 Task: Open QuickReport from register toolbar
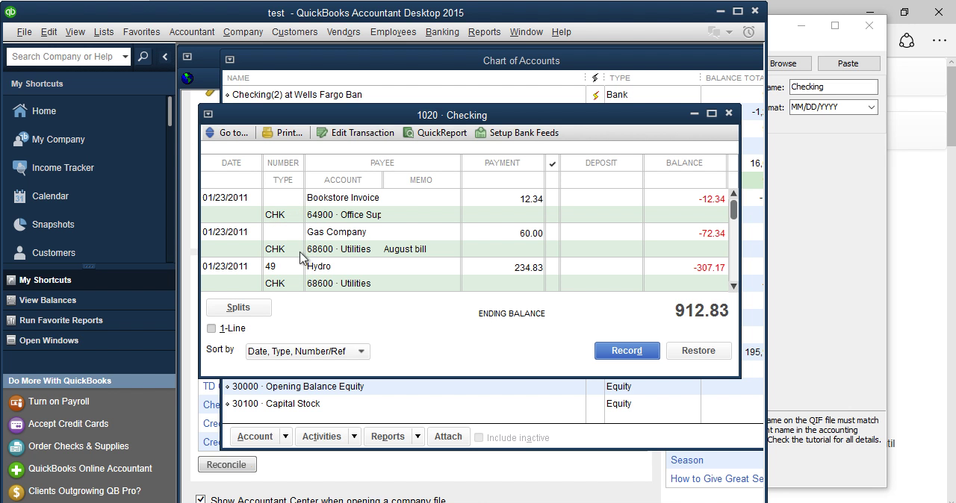[435, 133]
